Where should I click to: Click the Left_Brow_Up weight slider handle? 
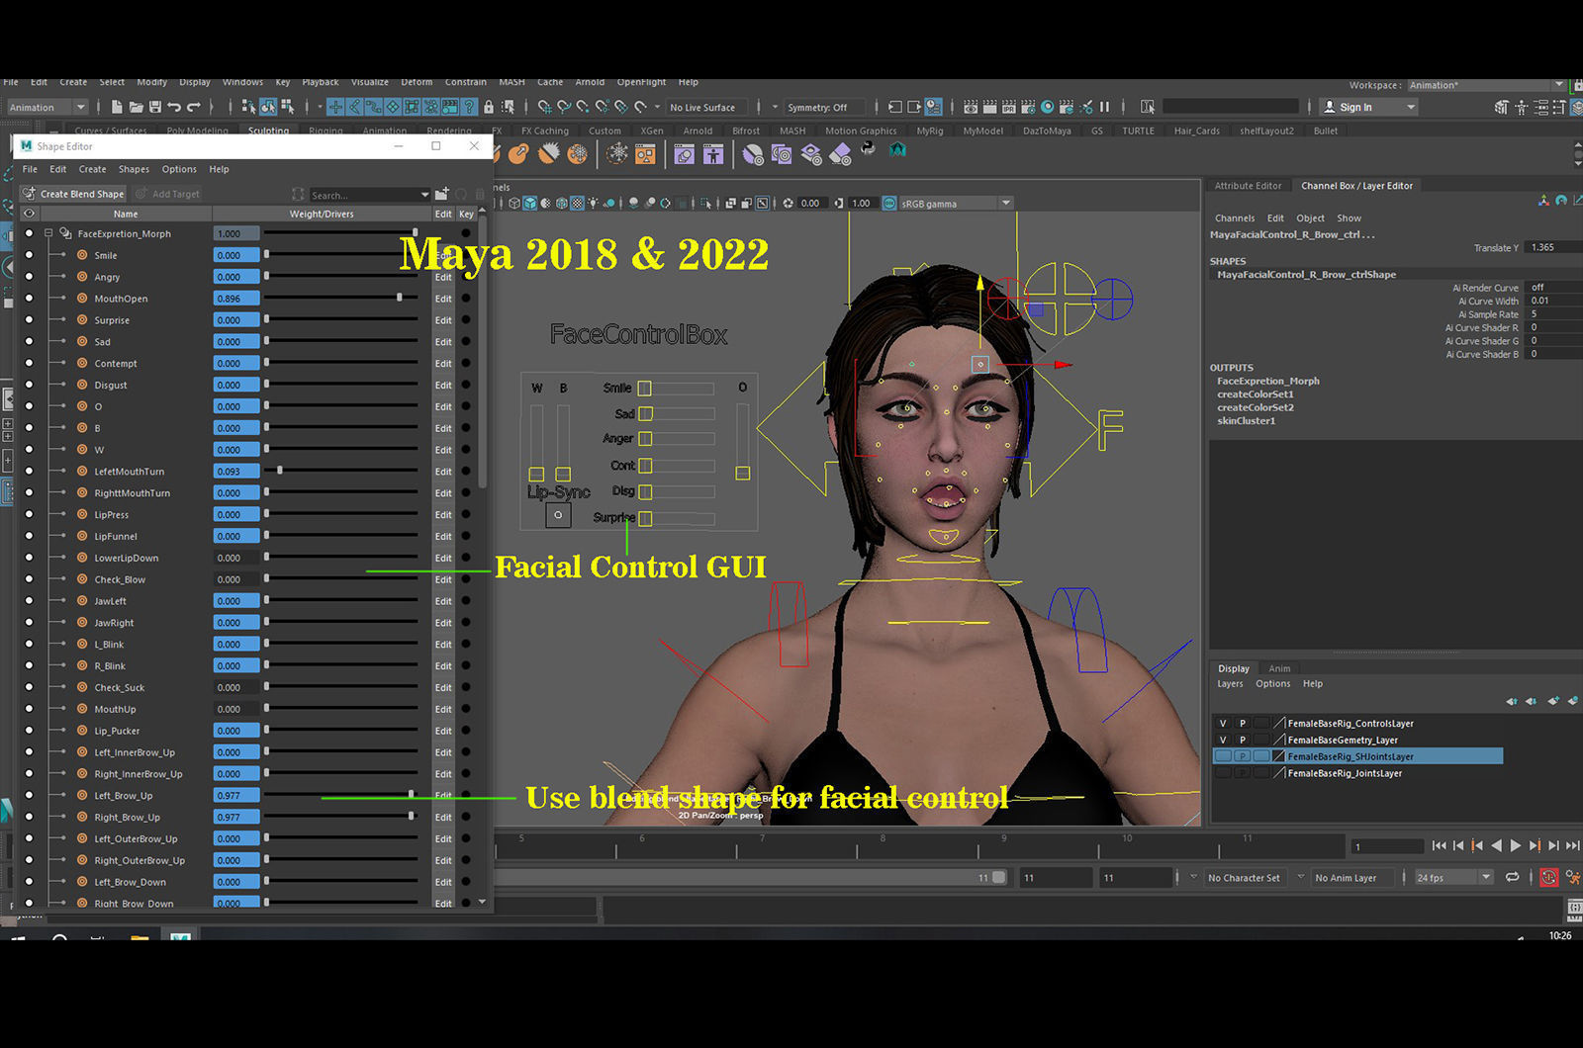pyautogui.click(x=412, y=795)
